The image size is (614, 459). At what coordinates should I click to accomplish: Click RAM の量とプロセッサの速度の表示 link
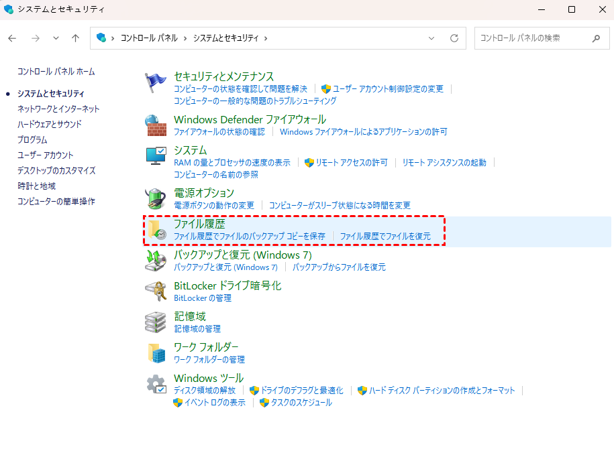(232, 163)
